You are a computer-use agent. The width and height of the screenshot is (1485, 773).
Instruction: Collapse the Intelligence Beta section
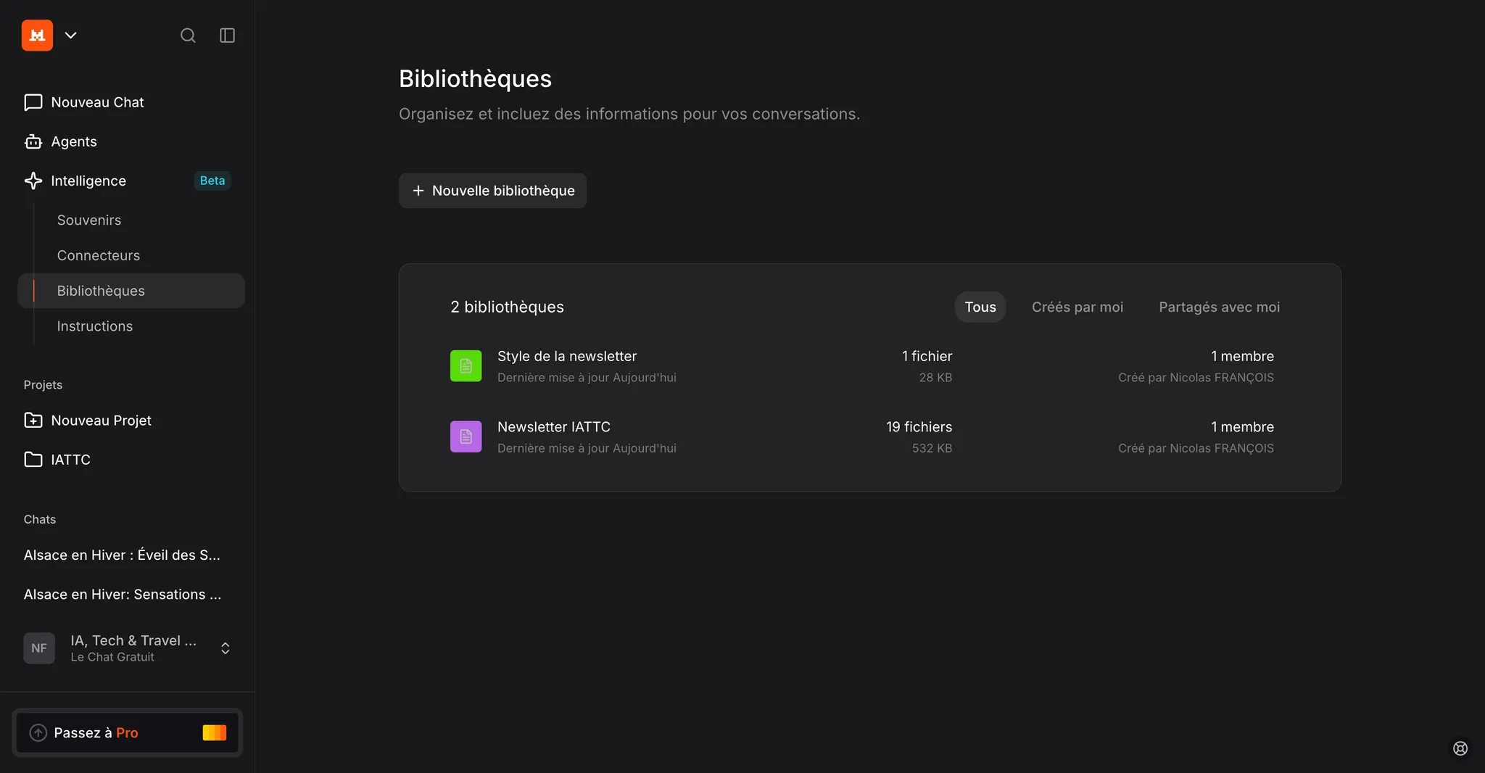click(88, 181)
